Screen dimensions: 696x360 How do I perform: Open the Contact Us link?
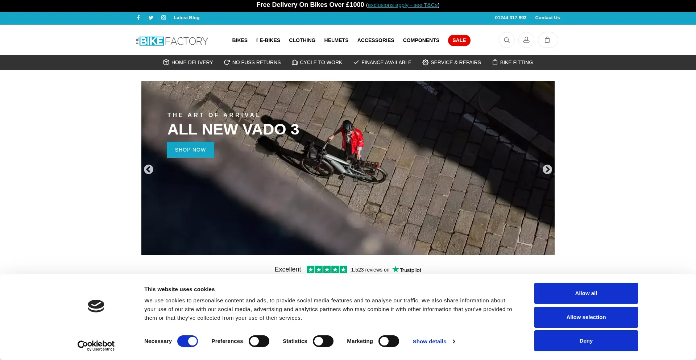[x=547, y=17]
